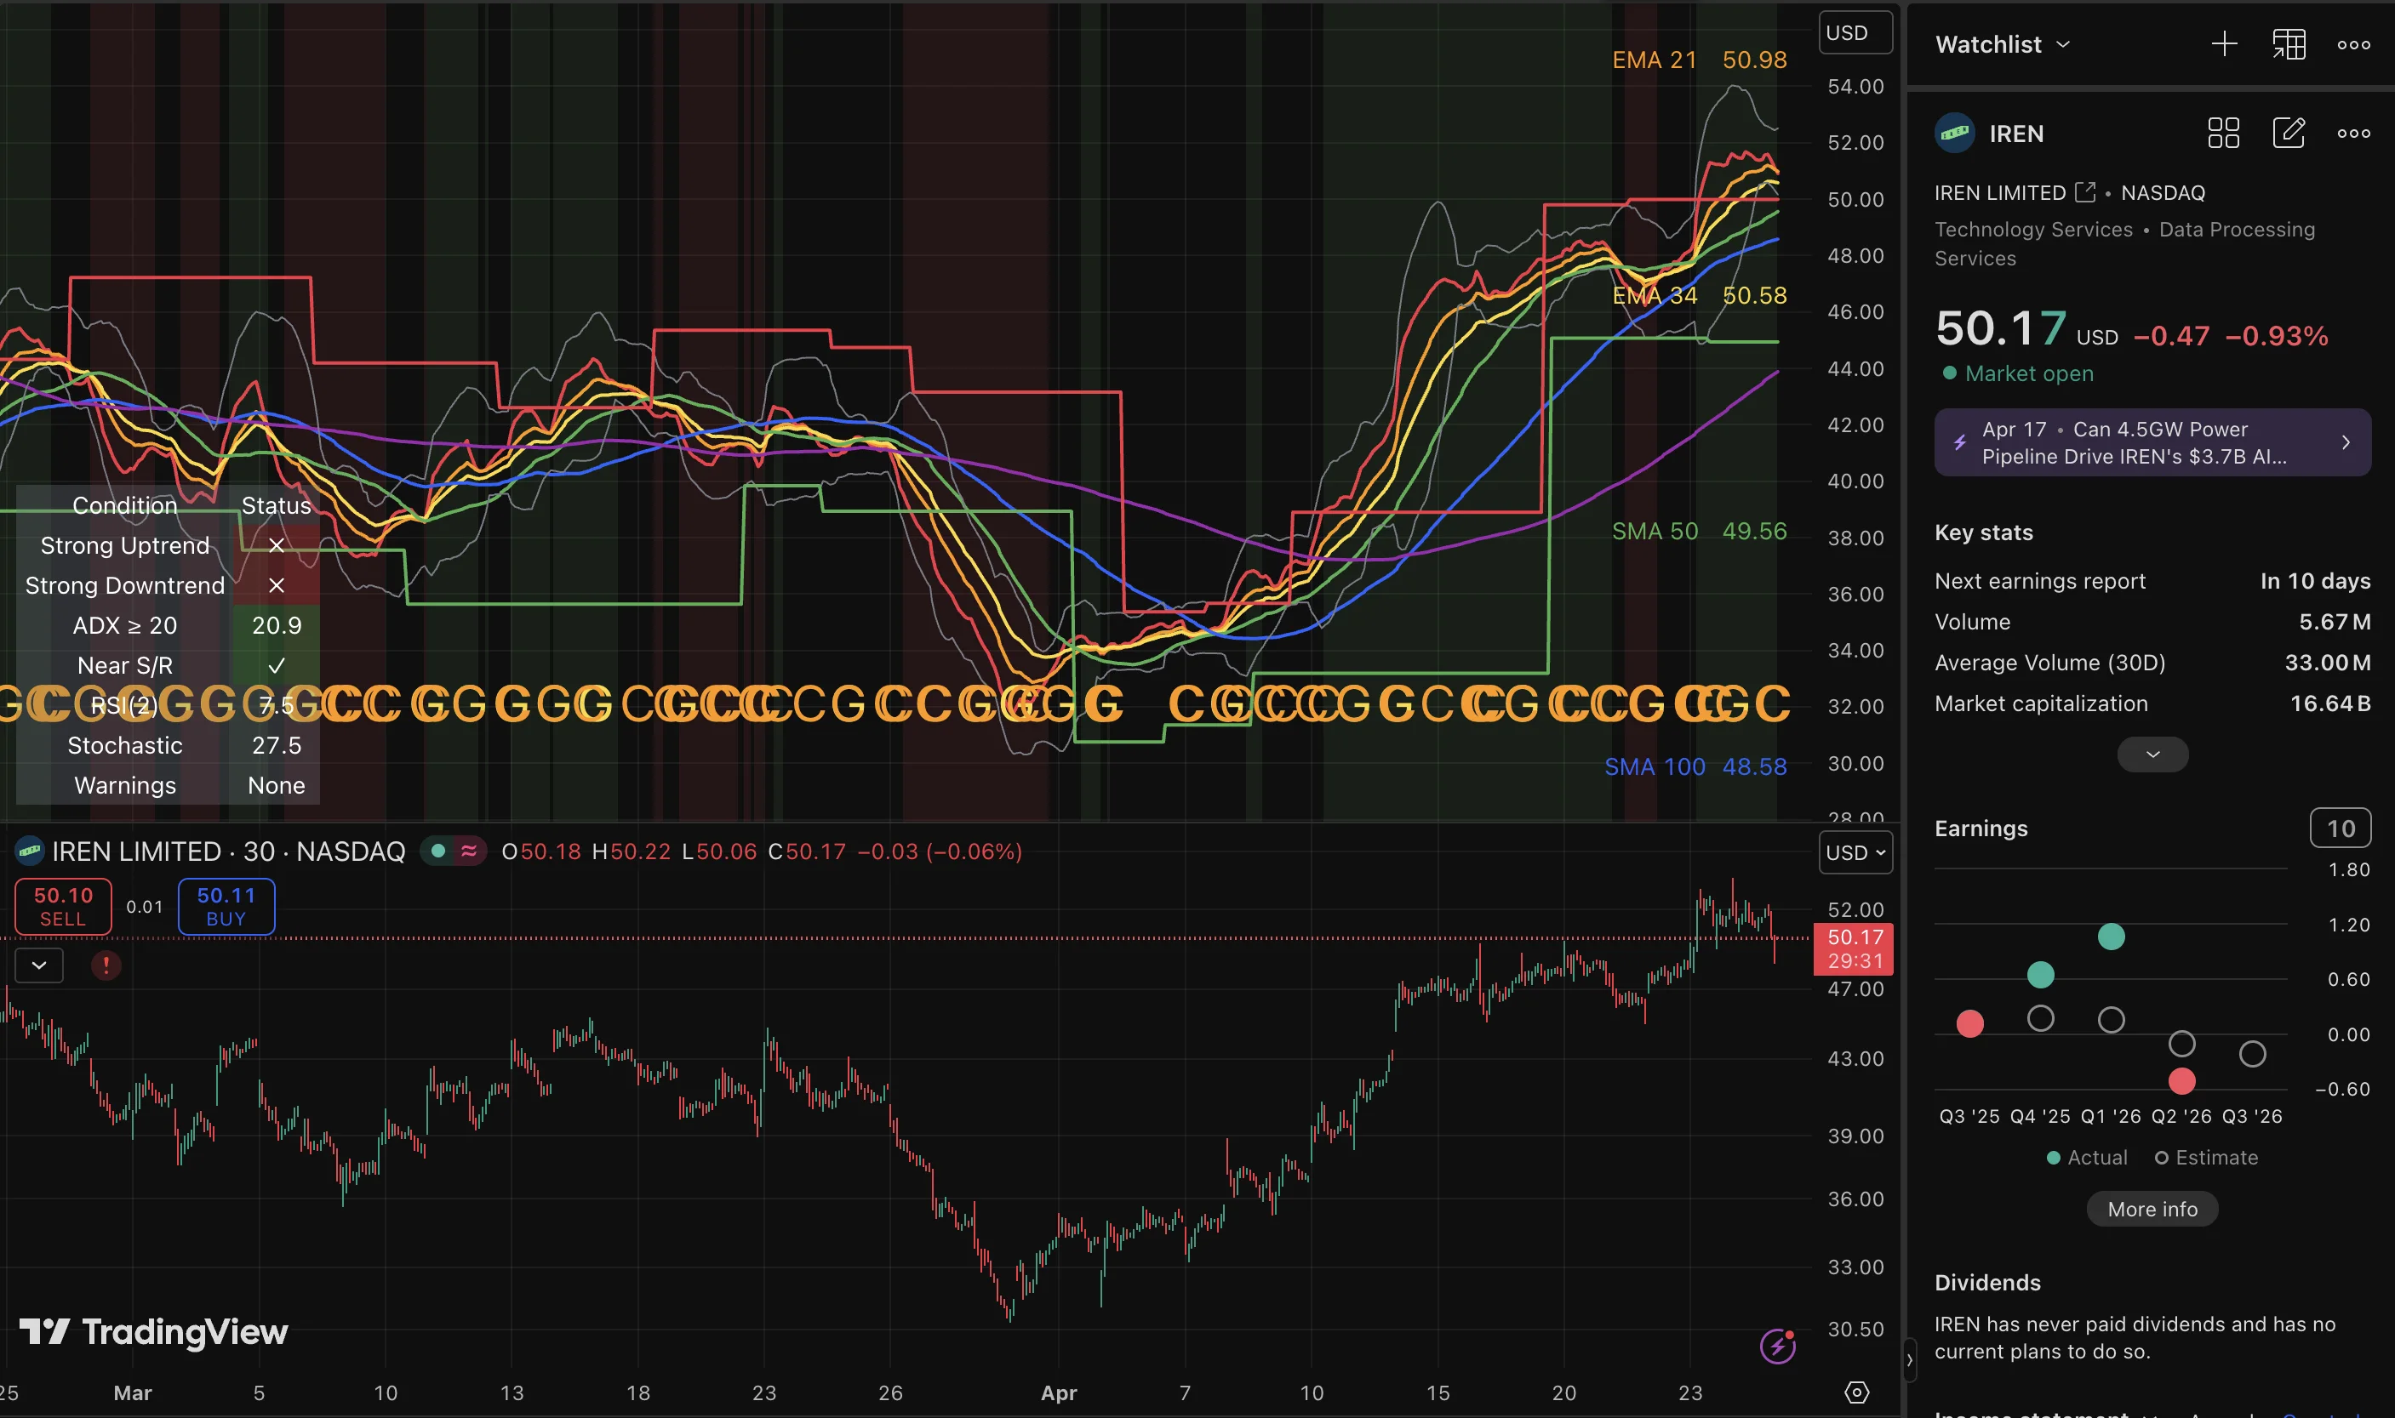Click the BUY 50.11 button

coord(226,906)
